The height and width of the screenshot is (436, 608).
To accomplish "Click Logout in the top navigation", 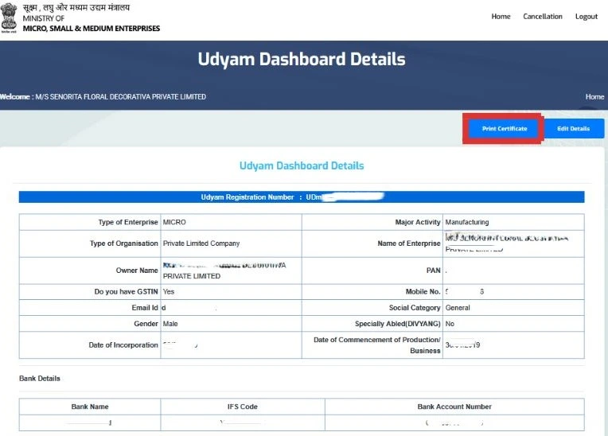I will (x=587, y=16).
